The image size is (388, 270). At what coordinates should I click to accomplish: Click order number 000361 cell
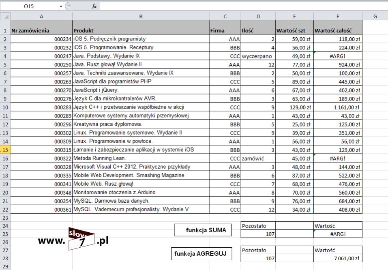click(x=41, y=210)
